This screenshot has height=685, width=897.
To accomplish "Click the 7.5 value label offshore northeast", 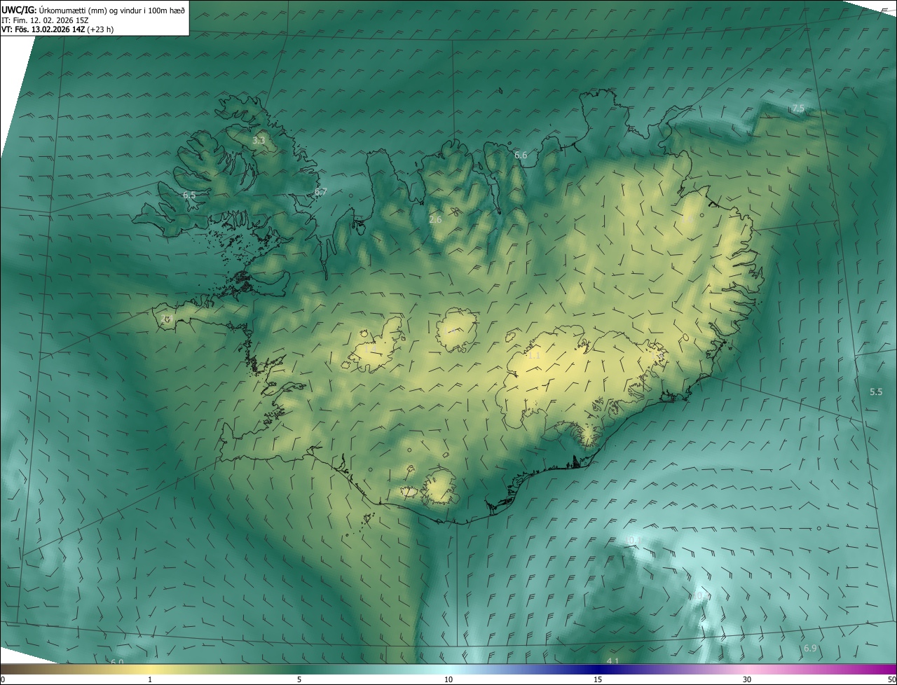I will pyautogui.click(x=798, y=108).
